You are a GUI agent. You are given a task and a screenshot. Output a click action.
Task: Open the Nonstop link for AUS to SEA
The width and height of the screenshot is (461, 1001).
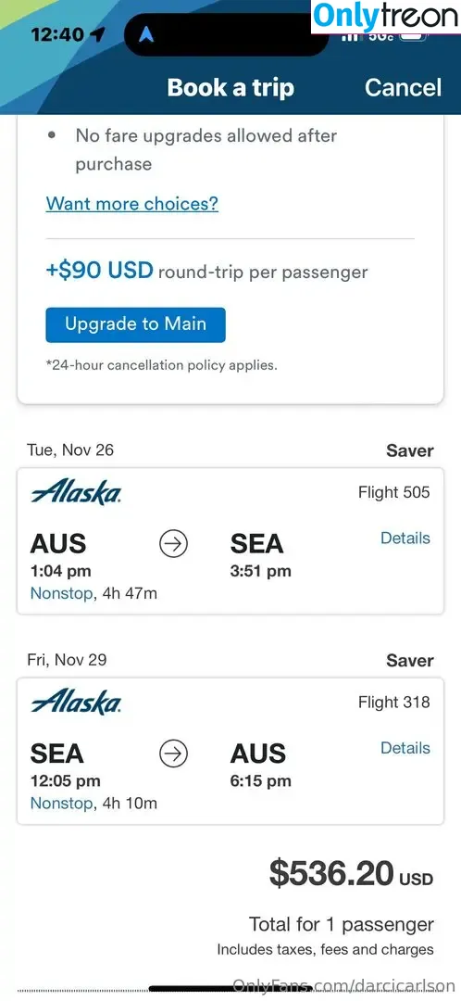[61, 594]
